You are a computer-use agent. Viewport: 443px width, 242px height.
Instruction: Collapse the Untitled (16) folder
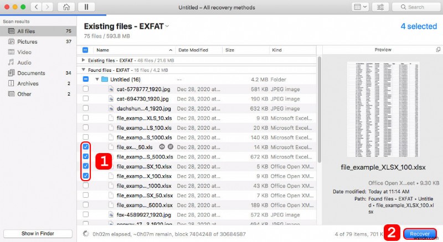tap(97, 79)
